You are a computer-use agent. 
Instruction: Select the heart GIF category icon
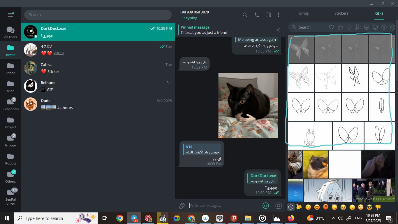(331, 27)
